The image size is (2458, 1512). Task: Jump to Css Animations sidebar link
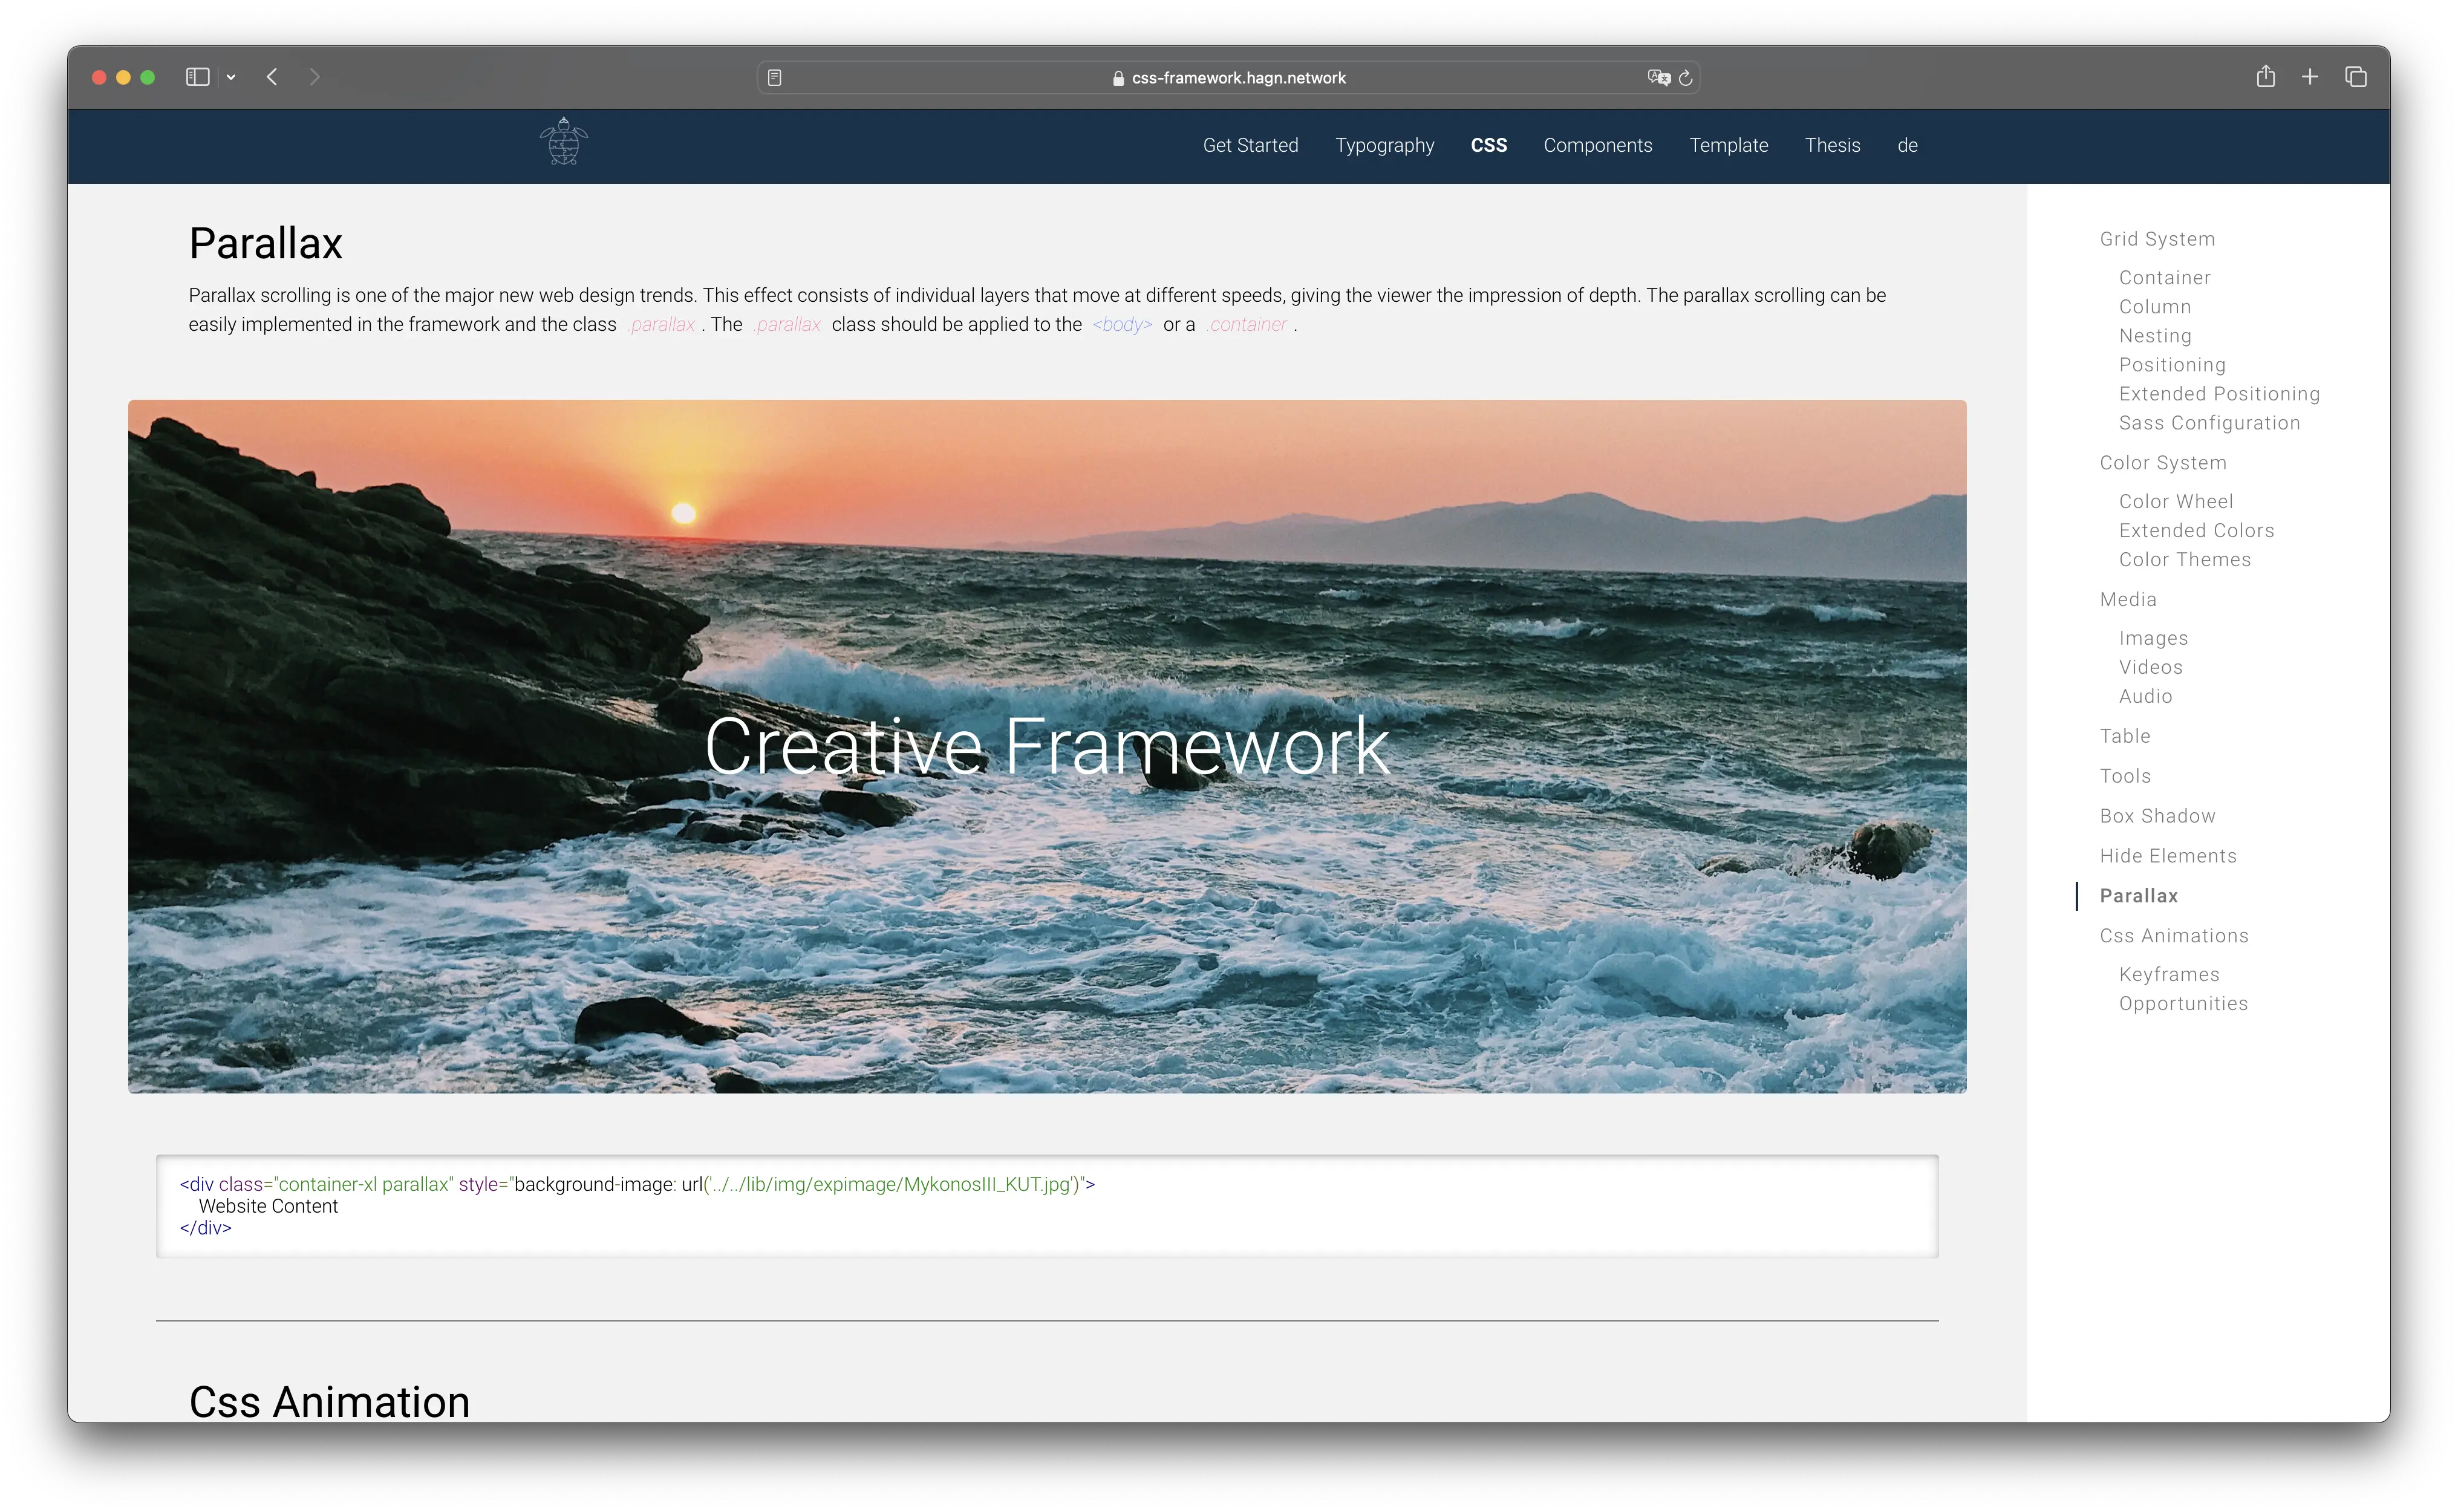pyautogui.click(x=2173, y=936)
